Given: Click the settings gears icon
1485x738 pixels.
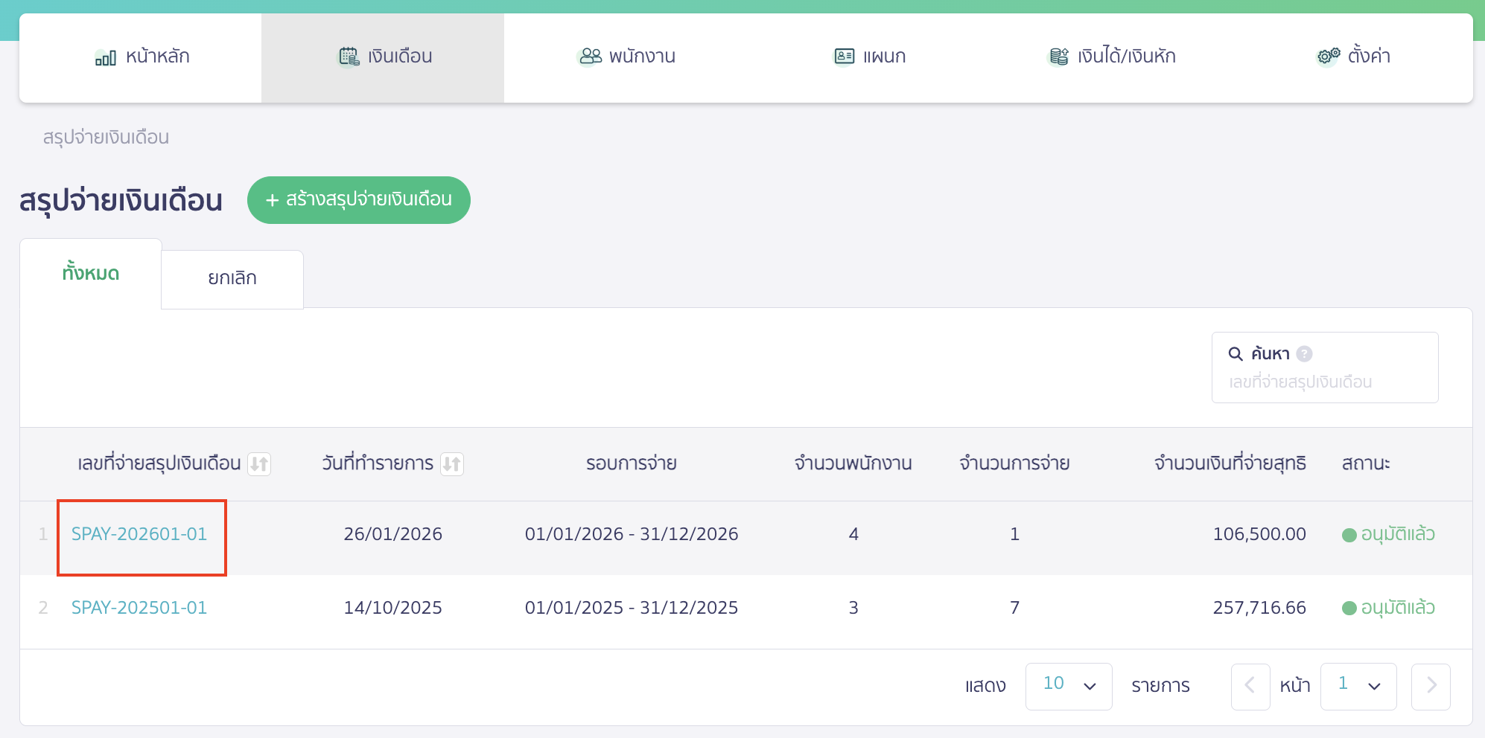Looking at the screenshot, I should coord(1328,57).
